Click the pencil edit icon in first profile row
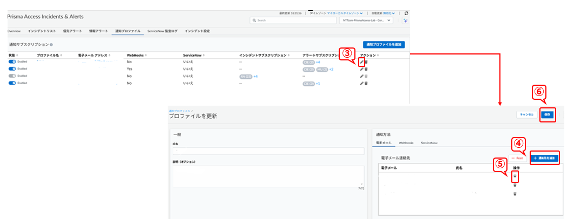This screenshot has height=219, width=567. pos(361,62)
